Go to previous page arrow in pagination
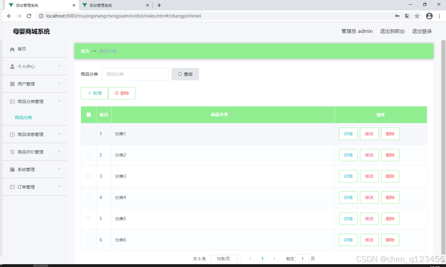 click(x=250, y=259)
